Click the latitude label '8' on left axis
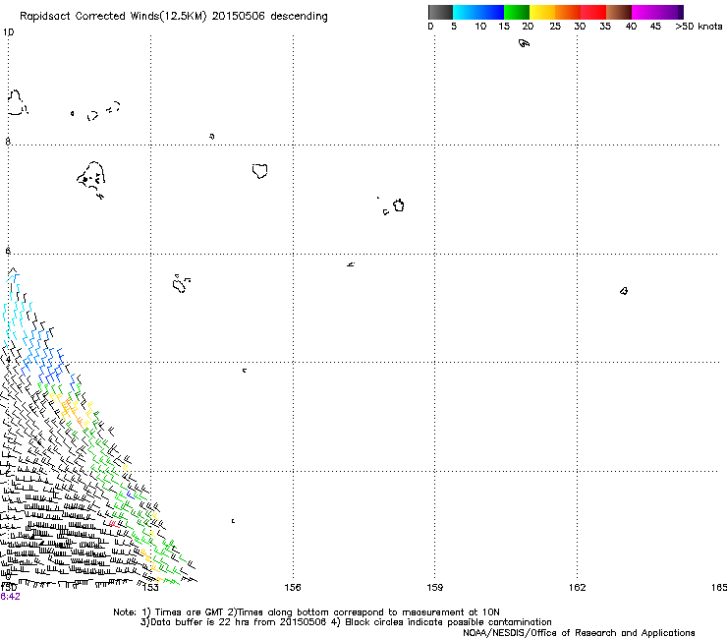The height and width of the screenshot is (639, 727). [x=8, y=142]
